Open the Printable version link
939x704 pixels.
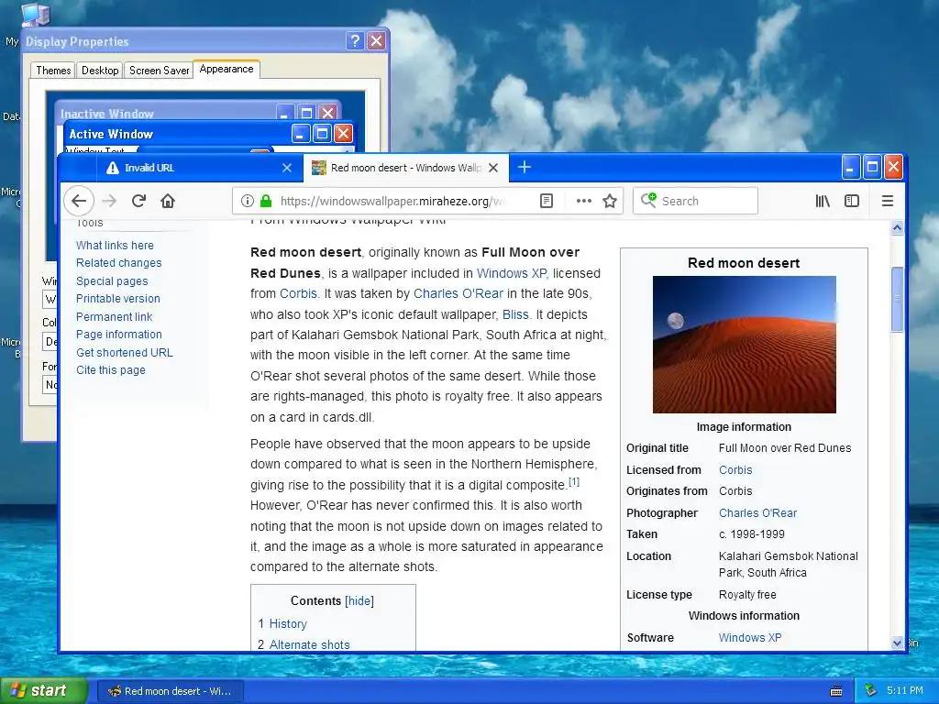click(118, 299)
